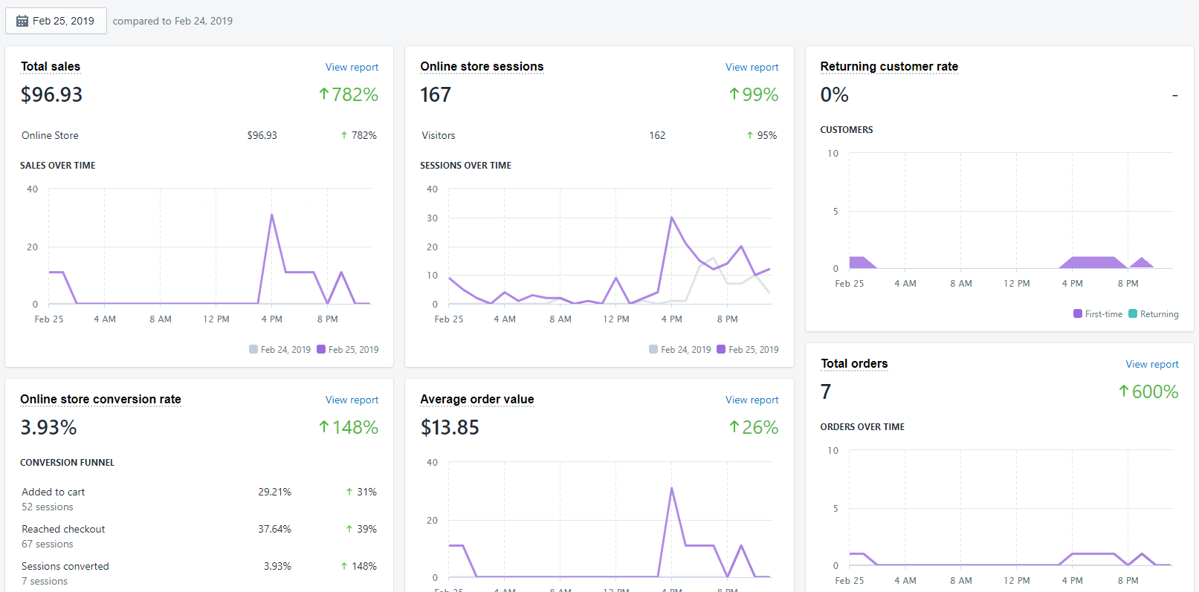Click the CUSTOMERS heading
Image resolution: width=1199 pixels, height=592 pixels.
pos(847,129)
